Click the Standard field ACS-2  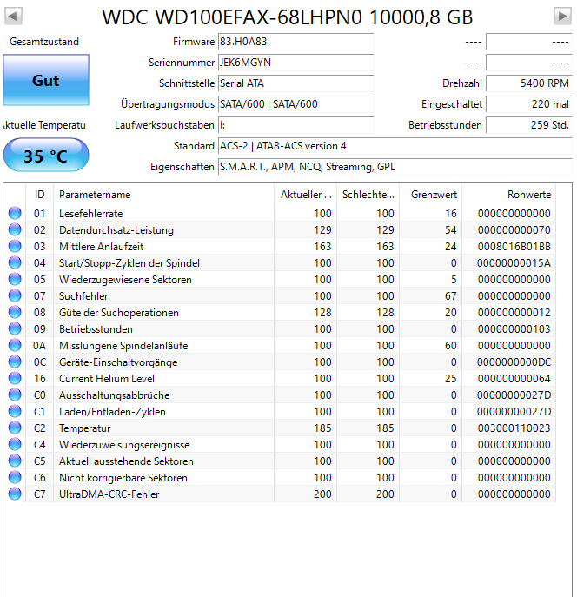coord(395,146)
